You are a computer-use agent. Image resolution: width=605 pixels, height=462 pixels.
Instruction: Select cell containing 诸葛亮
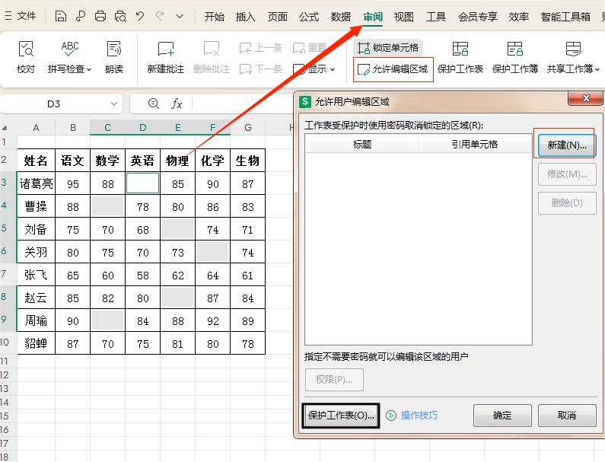click(37, 183)
